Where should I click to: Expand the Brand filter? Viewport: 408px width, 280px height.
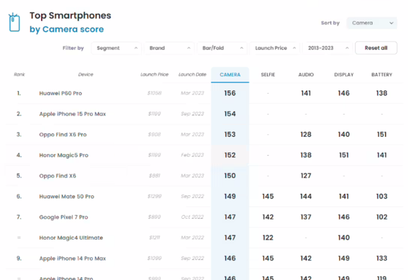tap(169, 48)
